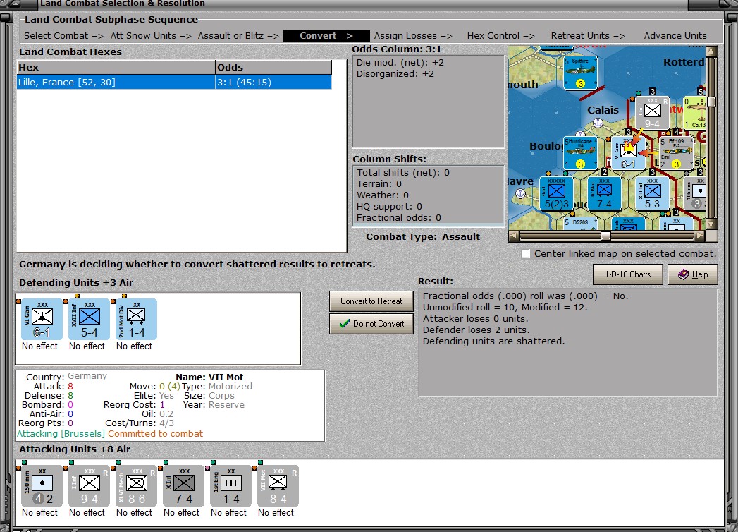The image size is (738, 532).
Task: Select the Lille, France combat hex row
Action: click(x=174, y=82)
